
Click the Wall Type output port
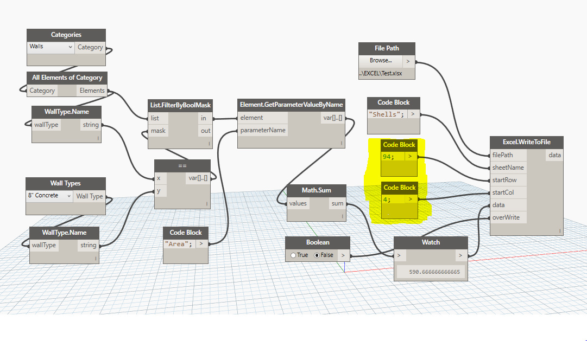tap(90, 196)
